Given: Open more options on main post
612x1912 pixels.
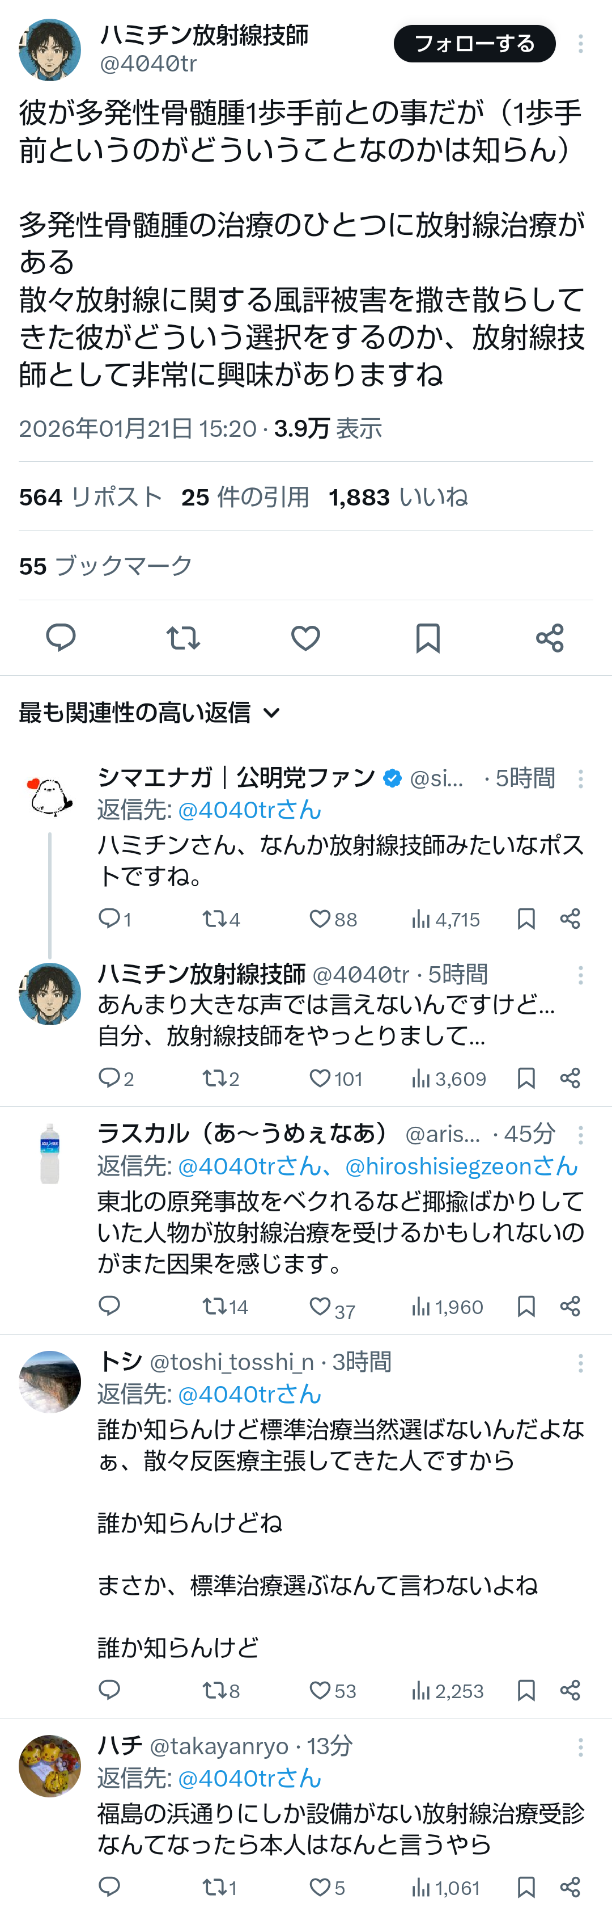Looking at the screenshot, I should pyautogui.click(x=580, y=44).
